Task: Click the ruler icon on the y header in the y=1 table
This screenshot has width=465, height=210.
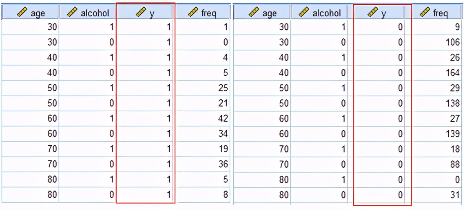Action: coord(141,13)
